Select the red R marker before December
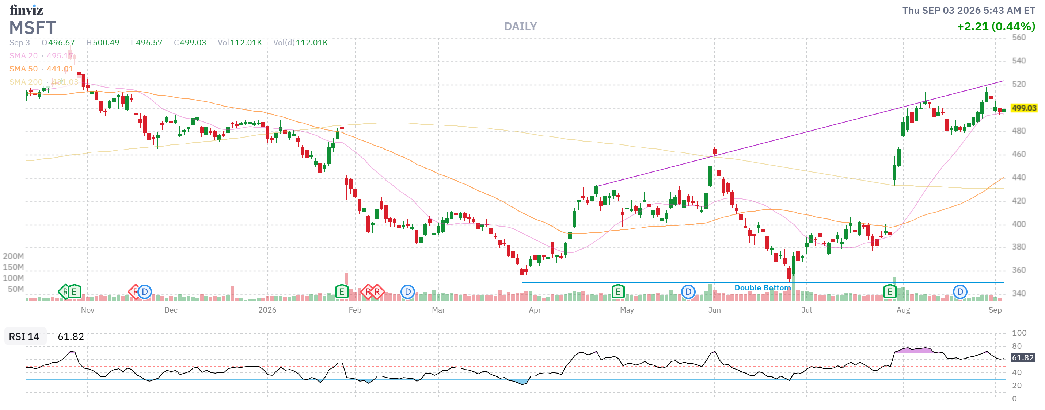The width and height of the screenshot is (1045, 410). point(134,292)
